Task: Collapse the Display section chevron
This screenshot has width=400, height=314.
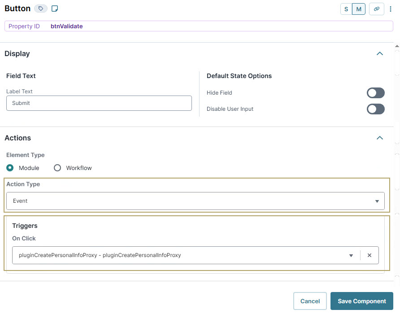Action: pyautogui.click(x=380, y=53)
